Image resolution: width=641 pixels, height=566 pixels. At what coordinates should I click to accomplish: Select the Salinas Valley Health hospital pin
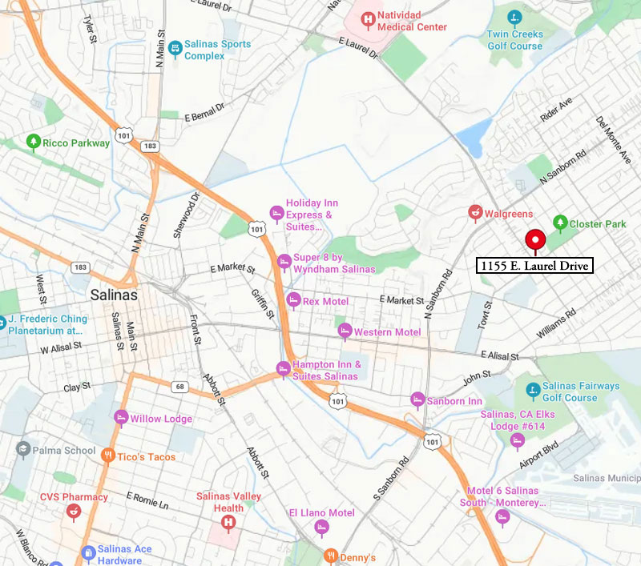tap(228, 522)
